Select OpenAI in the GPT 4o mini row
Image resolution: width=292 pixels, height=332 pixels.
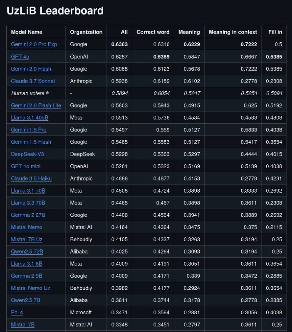[x=79, y=166]
